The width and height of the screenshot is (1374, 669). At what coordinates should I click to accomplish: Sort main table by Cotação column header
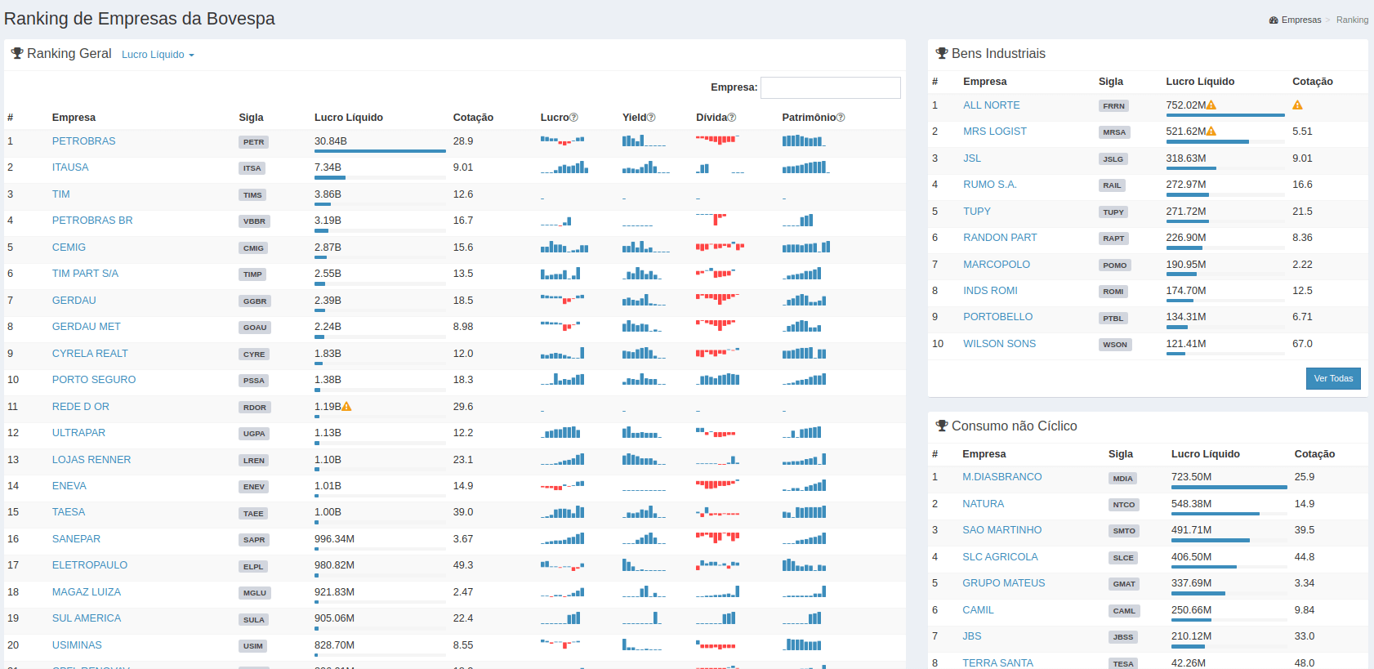click(473, 118)
